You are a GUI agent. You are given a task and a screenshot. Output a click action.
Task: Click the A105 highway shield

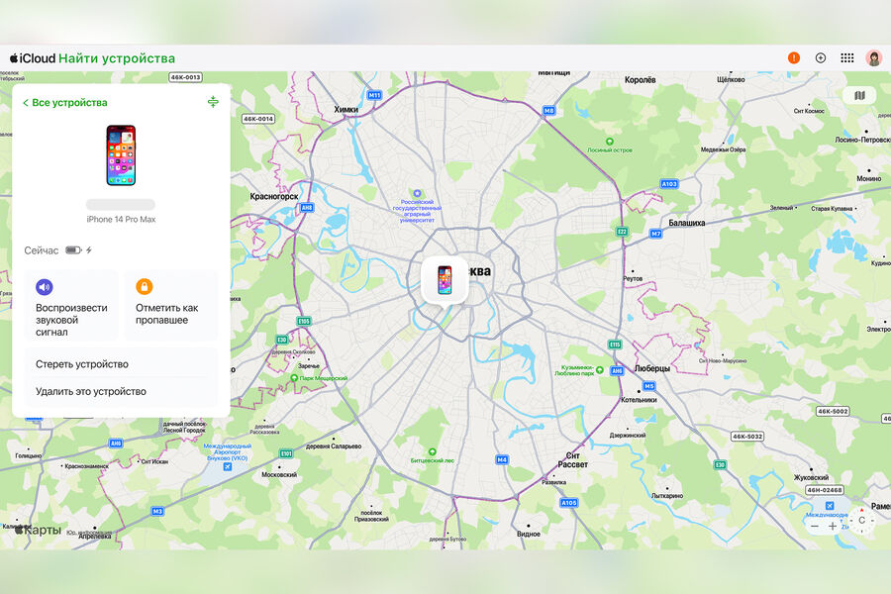tap(569, 503)
